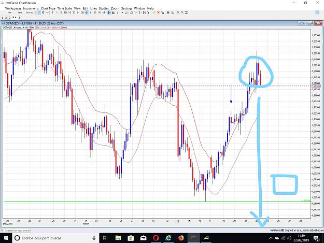Select the weekly (W) time scale

100,12
